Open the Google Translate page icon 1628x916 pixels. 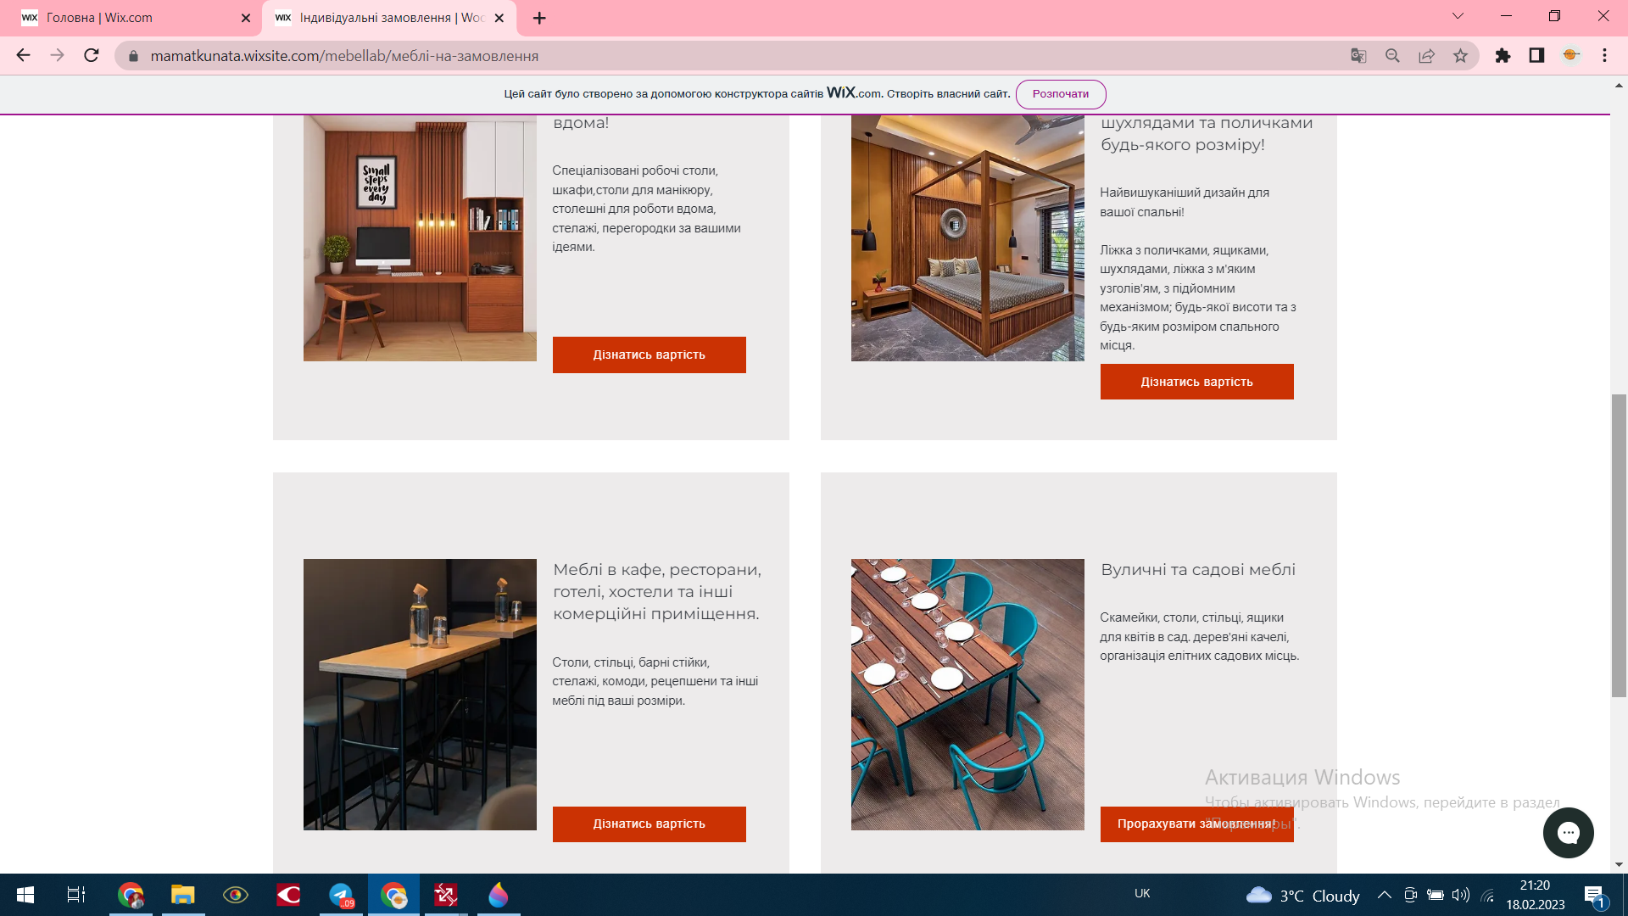(1358, 56)
